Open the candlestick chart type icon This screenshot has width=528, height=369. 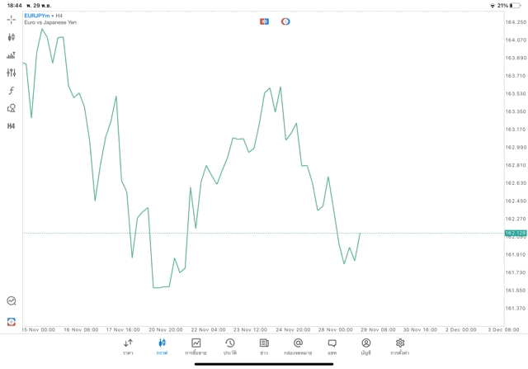tap(11, 37)
